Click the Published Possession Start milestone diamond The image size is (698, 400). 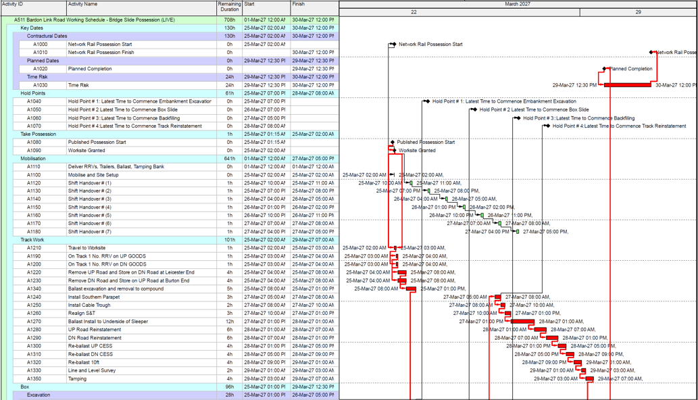point(392,143)
